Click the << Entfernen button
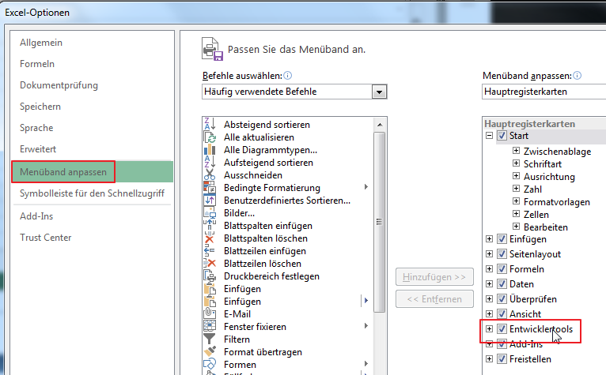 pos(434,299)
